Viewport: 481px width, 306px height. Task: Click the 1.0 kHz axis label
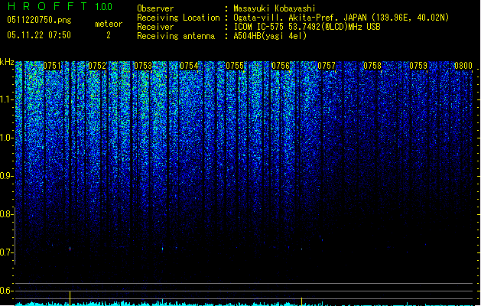(x=7, y=138)
